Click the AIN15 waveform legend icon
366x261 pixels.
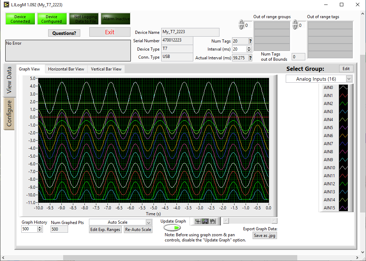tap(343, 208)
